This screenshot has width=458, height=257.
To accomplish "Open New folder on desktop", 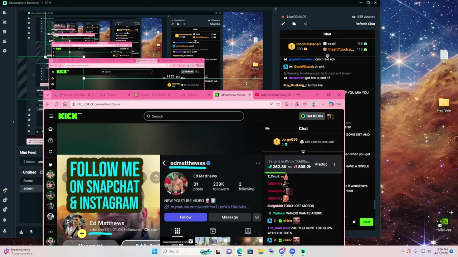I will pos(444,105).
